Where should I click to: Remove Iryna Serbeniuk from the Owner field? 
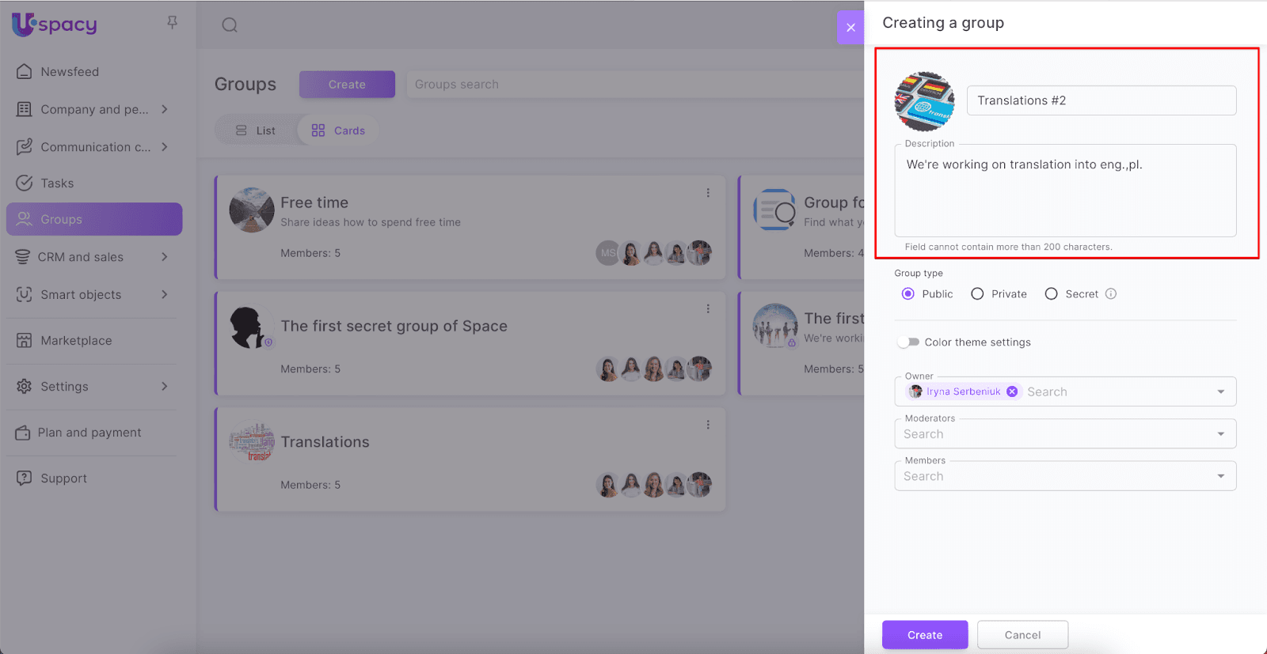click(1012, 391)
